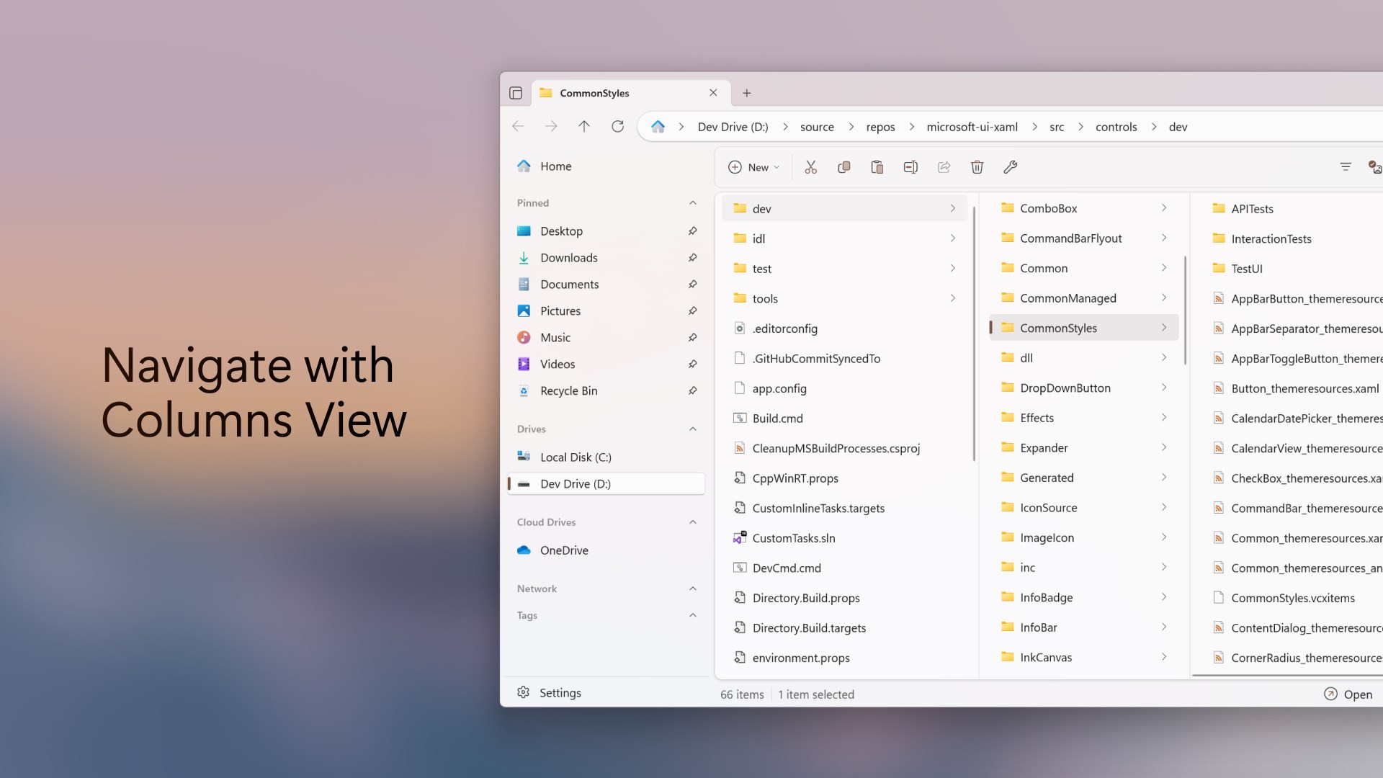This screenshot has width=1383, height=778.
Task: Click the Copy icon on the toolbar
Action: point(843,166)
